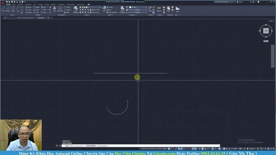Open the annotation scale dropdown
Image resolution: width=276 pixels, height=155 pixels.
point(235,149)
